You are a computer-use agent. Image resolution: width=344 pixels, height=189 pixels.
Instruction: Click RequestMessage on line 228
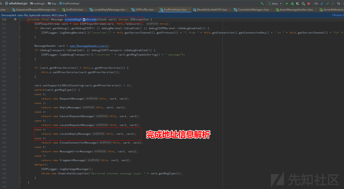[x=71, y=99]
